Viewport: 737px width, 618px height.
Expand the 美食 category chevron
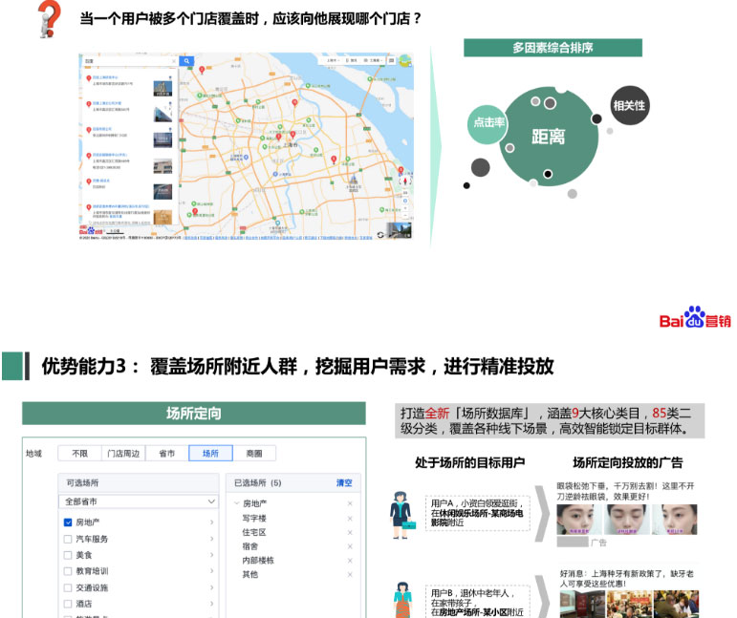coord(212,555)
